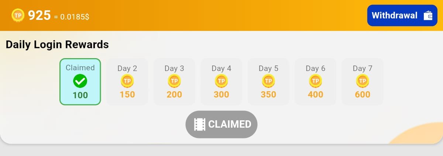This screenshot has height=156, width=443.
Task: Click the Daily Login Rewards heading
Action: (x=57, y=45)
